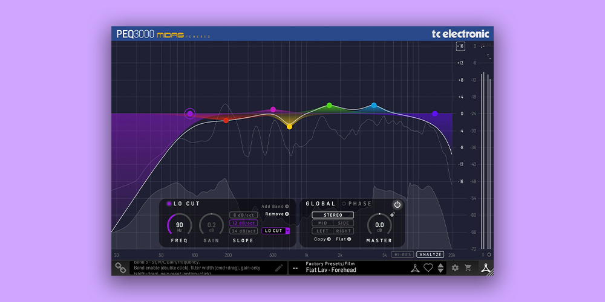Mark the preset as favorite with the heart
This screenshot has width=605, height=302.
tap(428, 268)
